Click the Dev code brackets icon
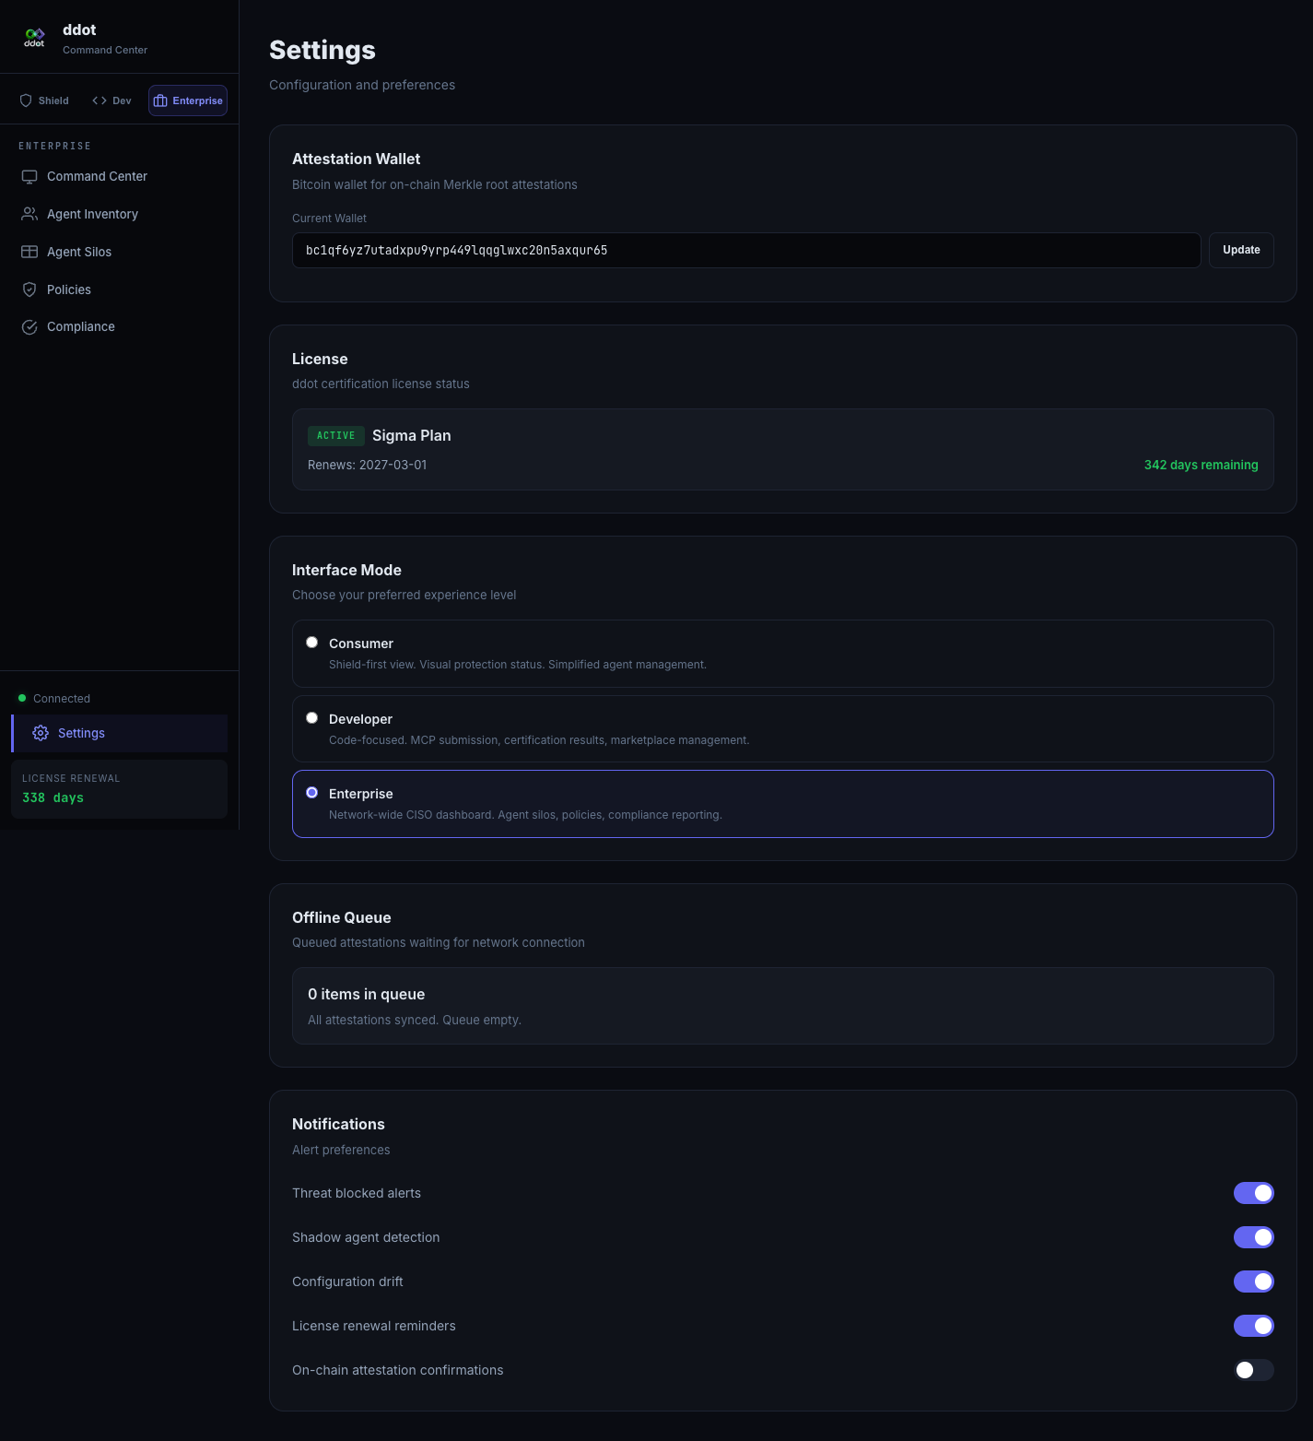 tap(100, 100)
